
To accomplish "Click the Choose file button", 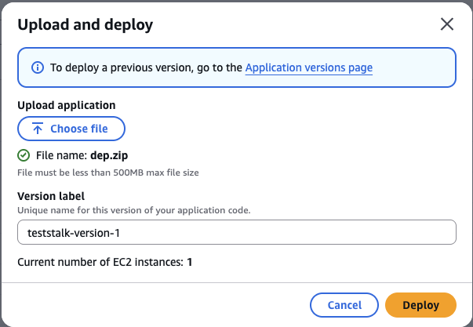I will pyautogui.click(x=71, y=129).
